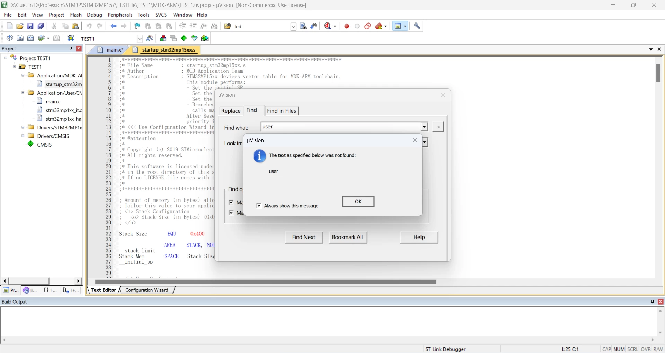This screenshot has width=665, height=353.
Task: Click Find in Files toolbar icon
Action: coord(228,26)
